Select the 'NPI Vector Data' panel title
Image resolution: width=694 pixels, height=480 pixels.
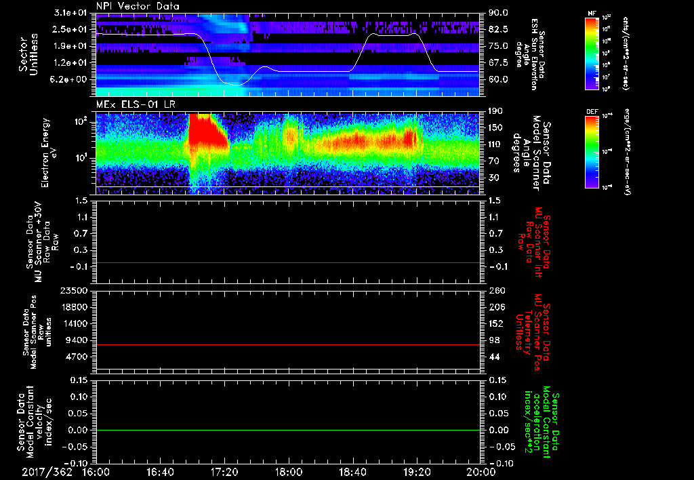coord(138,6)
